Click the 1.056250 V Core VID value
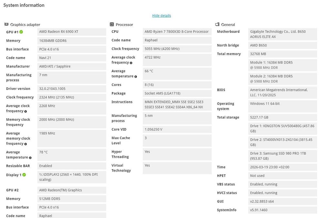The height and width of the screenshot is (218, 323). click(x=177, y=129)
